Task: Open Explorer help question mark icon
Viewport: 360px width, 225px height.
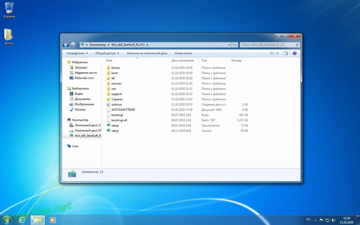Action: coord(295,53)
